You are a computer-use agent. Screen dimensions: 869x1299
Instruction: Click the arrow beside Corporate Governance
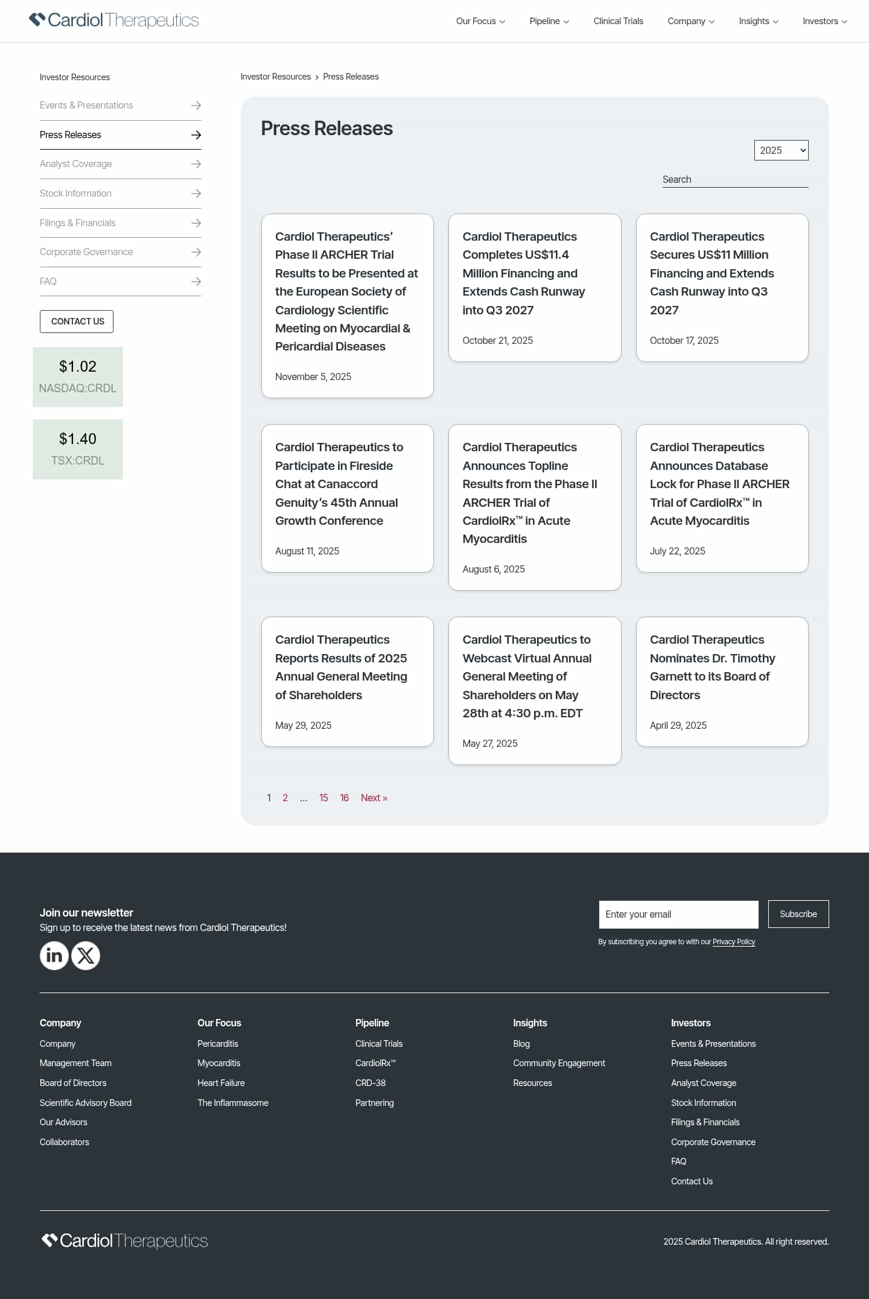pyautogui.click(x=196, y=252)
